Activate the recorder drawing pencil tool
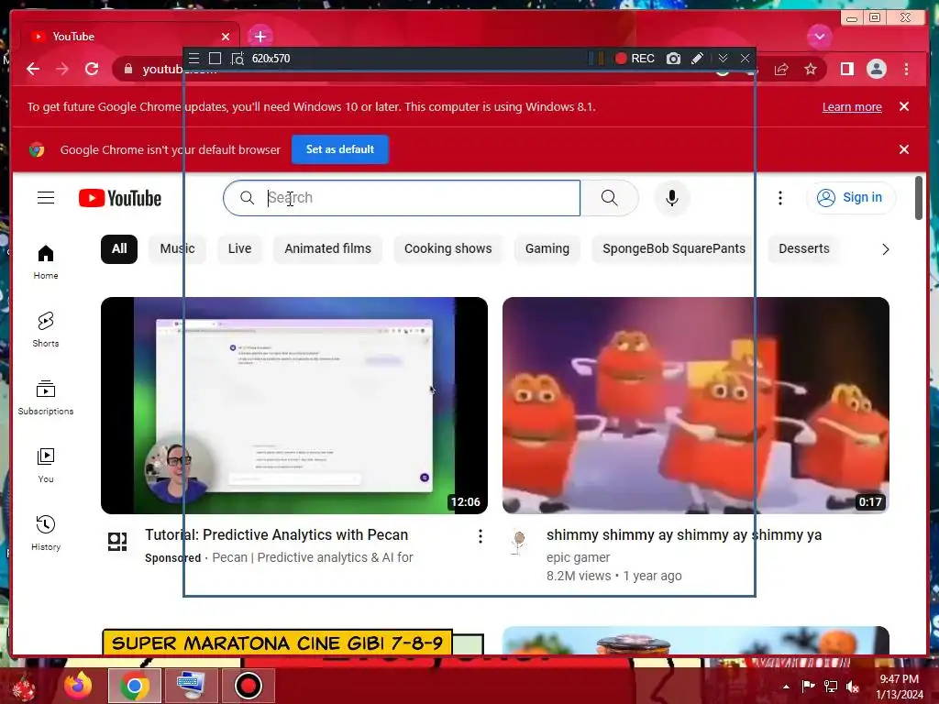Viewport: 939px width, 704px height. 697,58
